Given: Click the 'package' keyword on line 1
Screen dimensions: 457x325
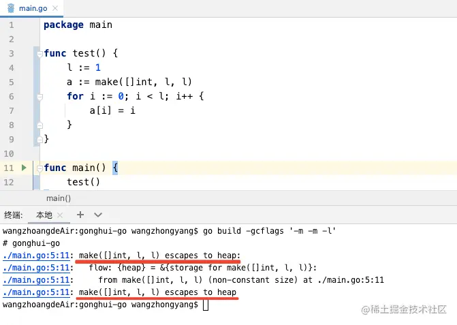Looking at the screenshot, I should coord(63,25).
